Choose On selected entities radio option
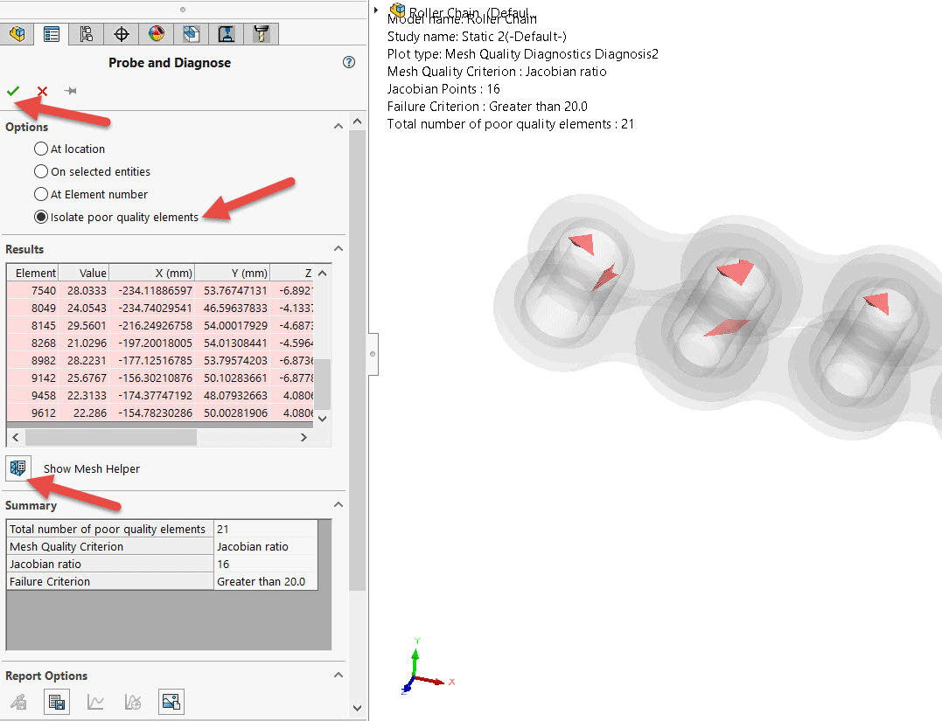The height and width of the screenshot is (721, 942). click(41, 171)
